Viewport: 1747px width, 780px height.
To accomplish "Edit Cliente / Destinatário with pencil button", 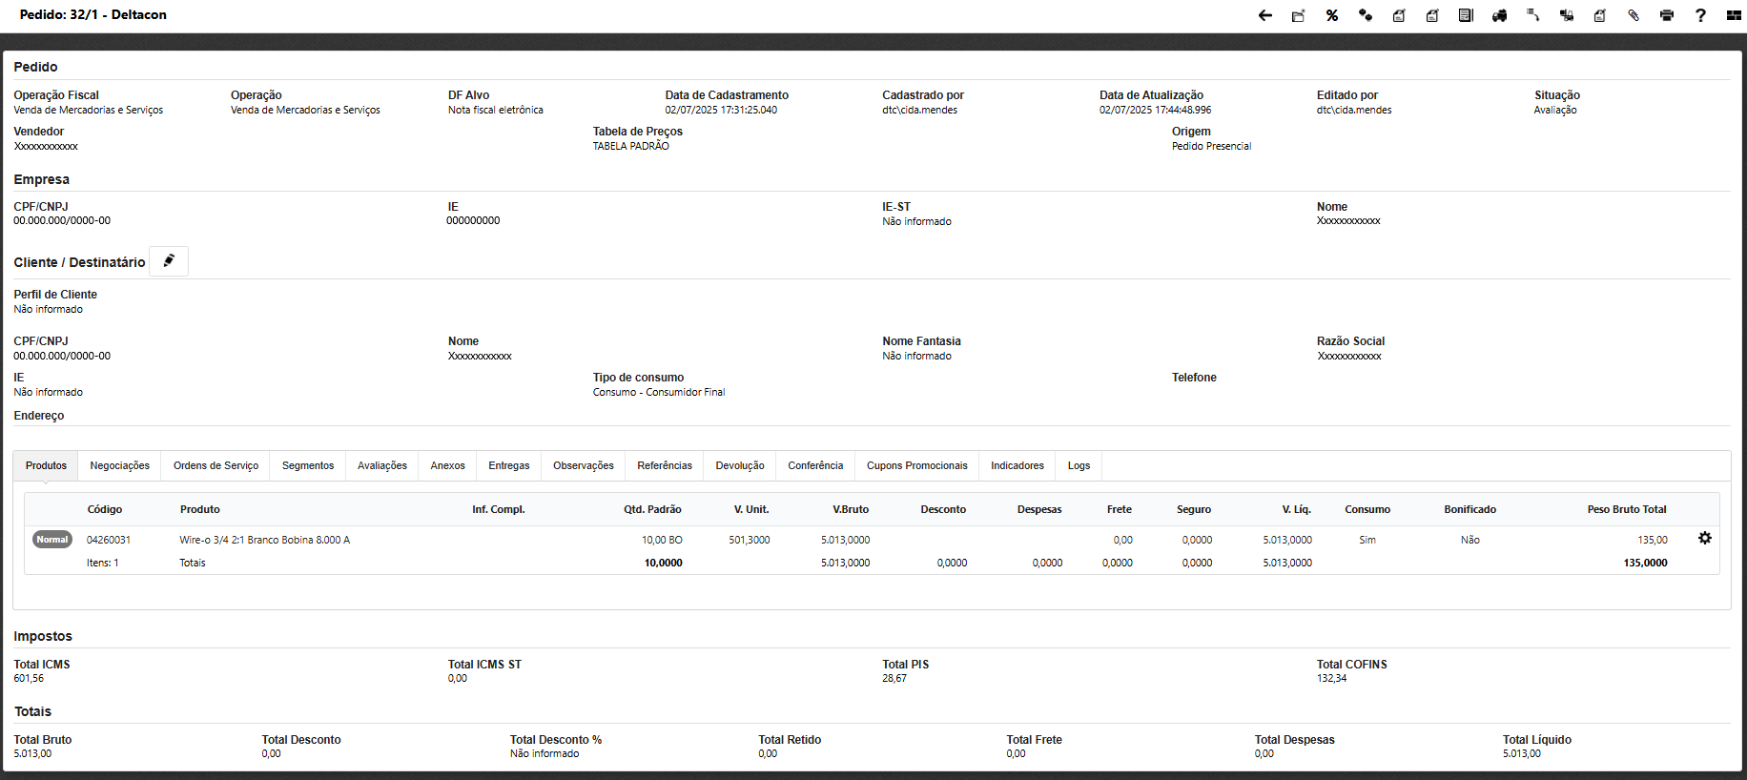I will click(169, 261).
